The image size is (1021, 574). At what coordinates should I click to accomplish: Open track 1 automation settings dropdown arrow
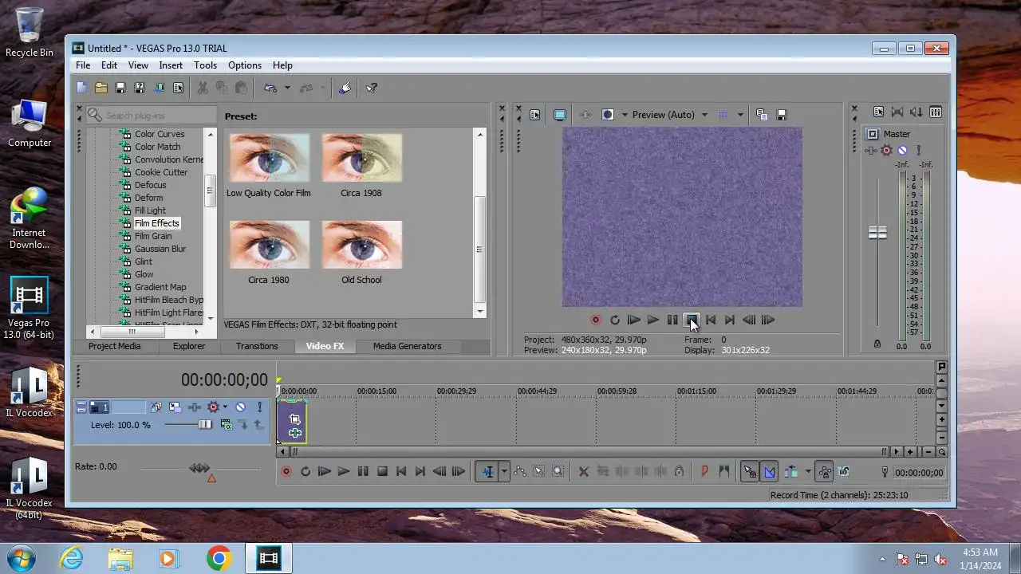tap(225, 407)
